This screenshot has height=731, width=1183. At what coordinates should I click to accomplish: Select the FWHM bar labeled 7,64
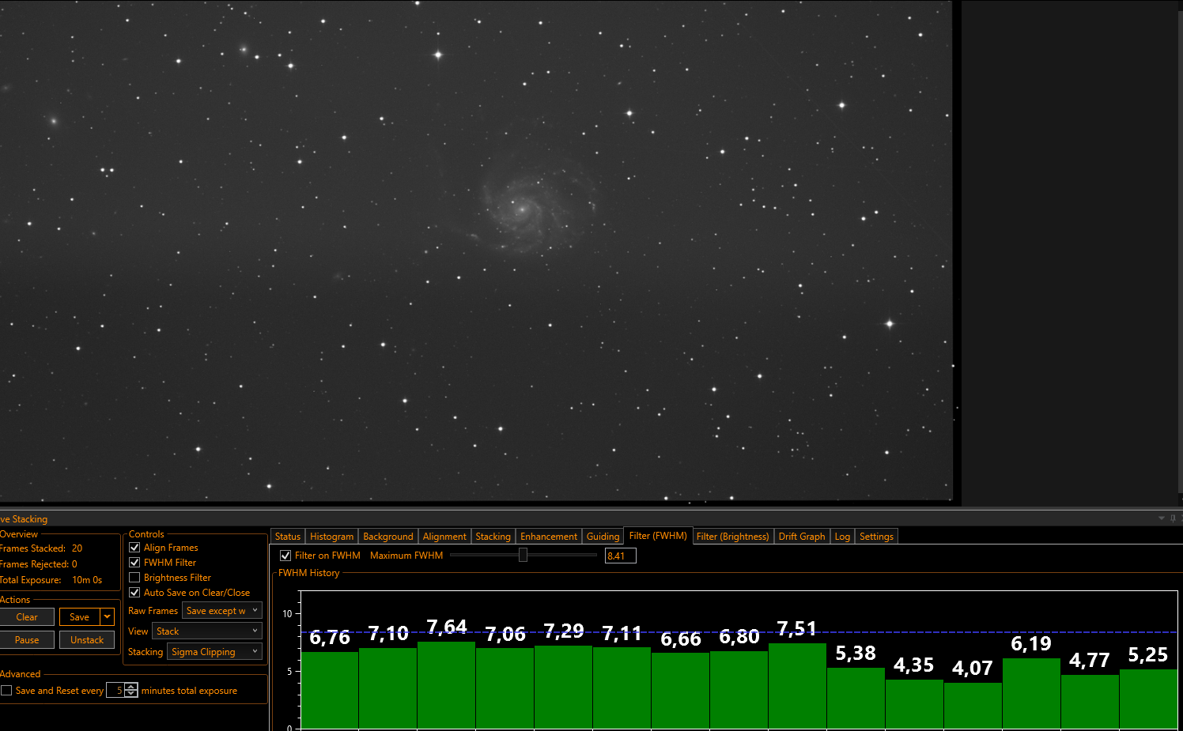tap(447, 685)
